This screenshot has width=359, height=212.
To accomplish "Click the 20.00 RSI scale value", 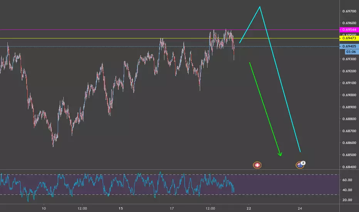I will pyautogui.click(x=347, y=200).
